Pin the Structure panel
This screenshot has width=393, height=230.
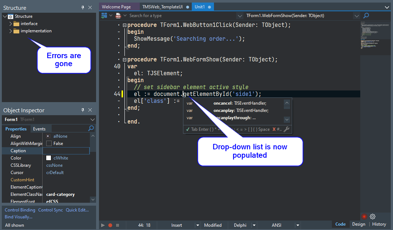[x=83, y=8]
